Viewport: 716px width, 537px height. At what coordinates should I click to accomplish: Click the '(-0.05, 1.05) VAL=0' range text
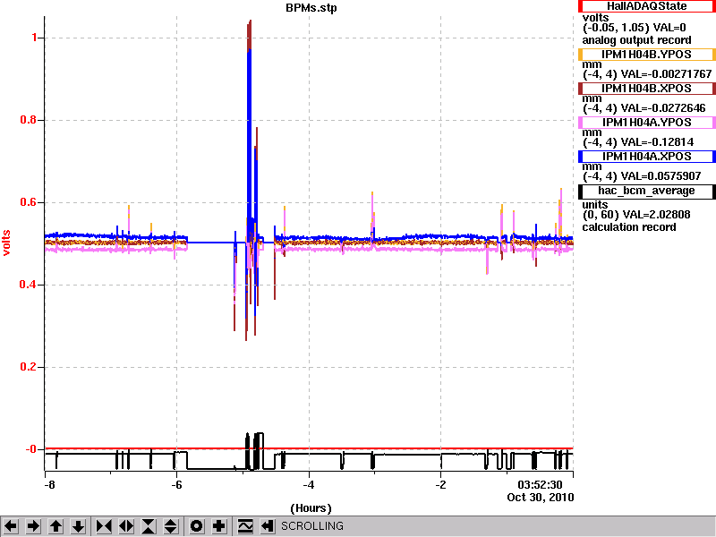coord(634,28)
